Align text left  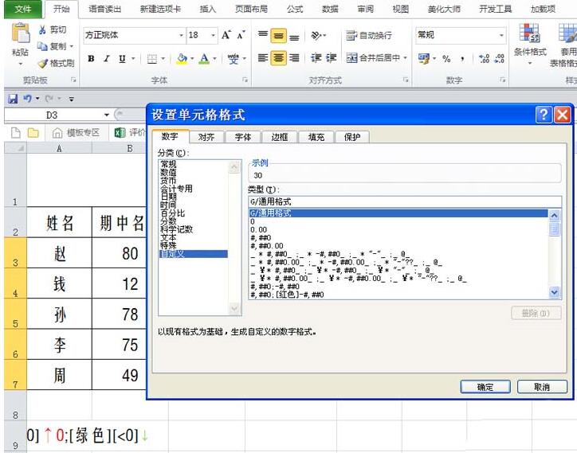(263, 58)
